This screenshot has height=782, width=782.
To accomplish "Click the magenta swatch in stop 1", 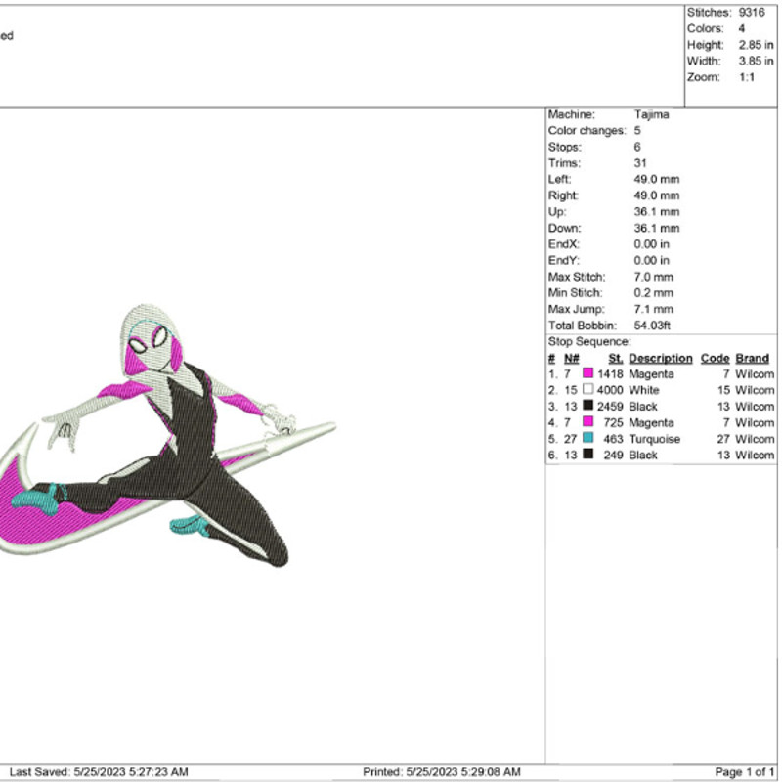I will coord(587,374).
